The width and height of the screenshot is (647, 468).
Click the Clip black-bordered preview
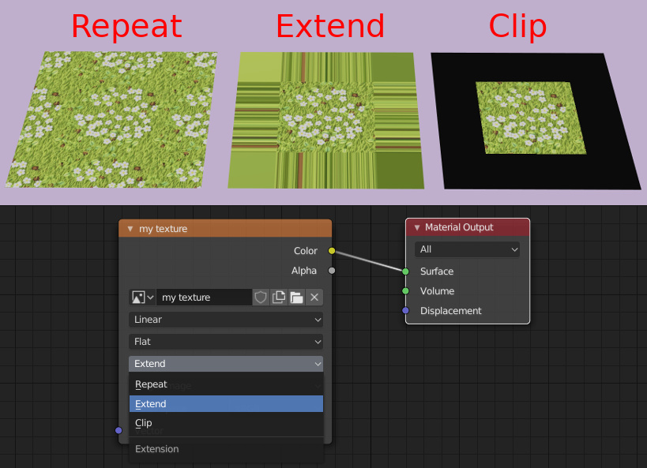click(x=536, y=122)
